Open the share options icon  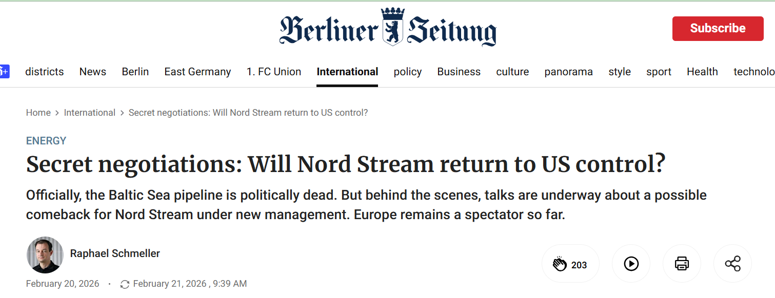tap(732, 264)
